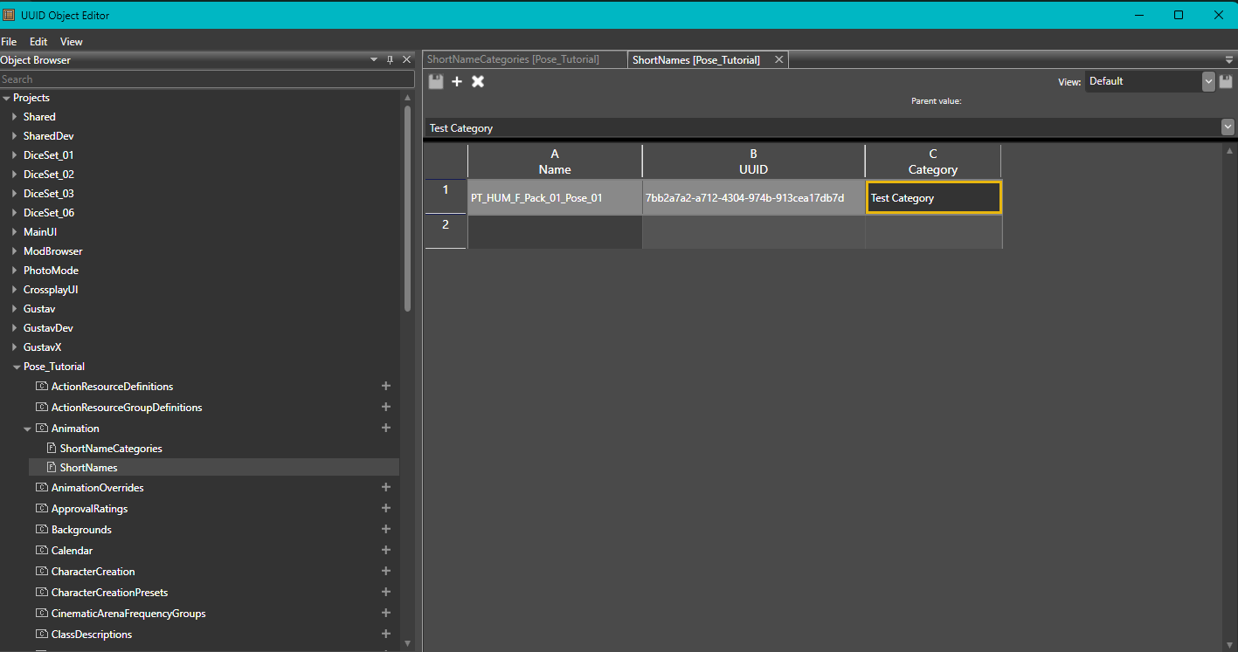Collapse the Animation tree node
The height and width of the screenshot is (652, 1238).
click(26, 428)
